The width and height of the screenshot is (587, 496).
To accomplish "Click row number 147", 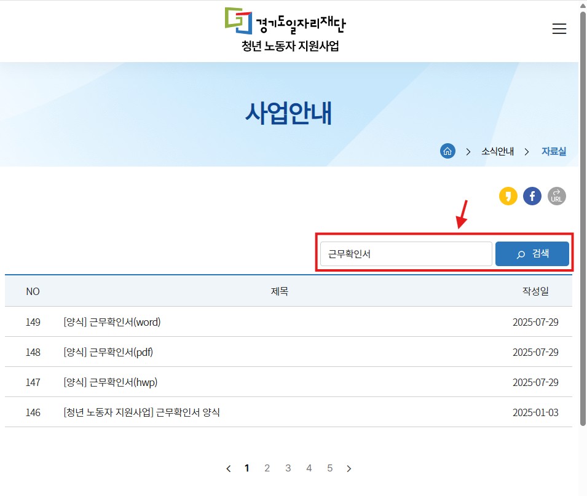I will coord(33,382).
